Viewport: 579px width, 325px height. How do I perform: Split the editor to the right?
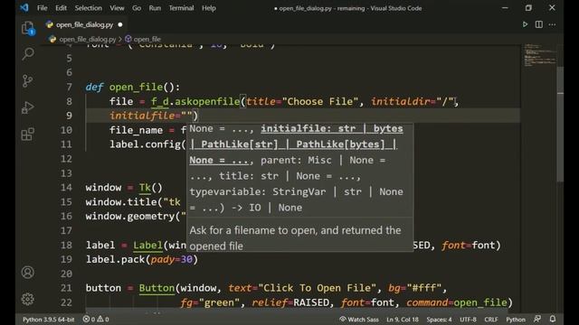click(x=539, y=24)
